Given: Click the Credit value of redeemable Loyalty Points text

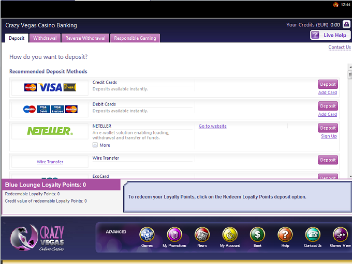Looking at the screenshot, I should point(46,201).
